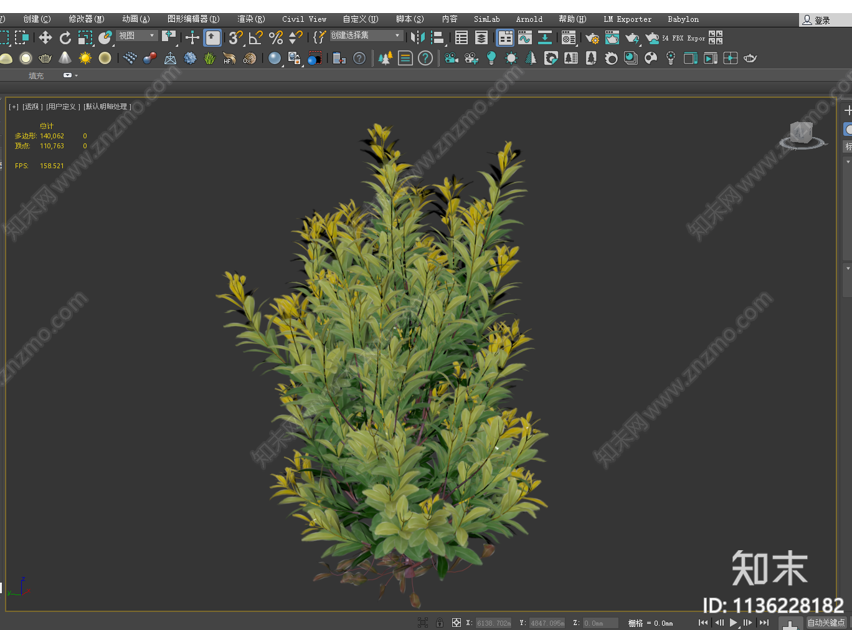Toggle the Spinner Snap icon
Image resolution: width=852 pixels, height=630 pixels.
pyautogui.click(x=295, y=38)
